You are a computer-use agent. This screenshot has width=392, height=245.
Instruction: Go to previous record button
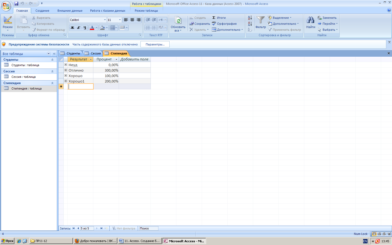point(78,228)
